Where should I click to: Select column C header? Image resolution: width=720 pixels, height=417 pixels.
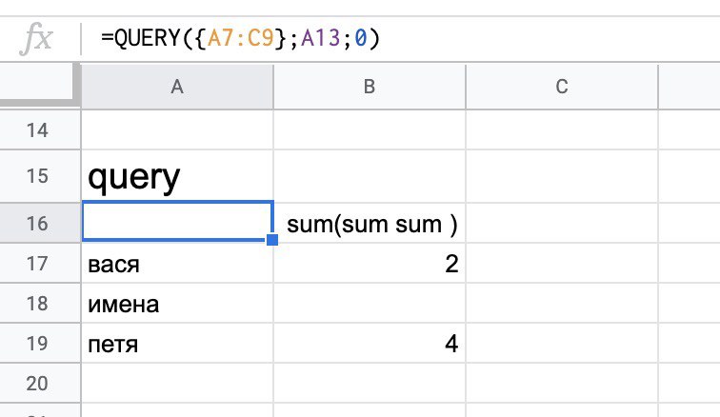click(562, 87)
